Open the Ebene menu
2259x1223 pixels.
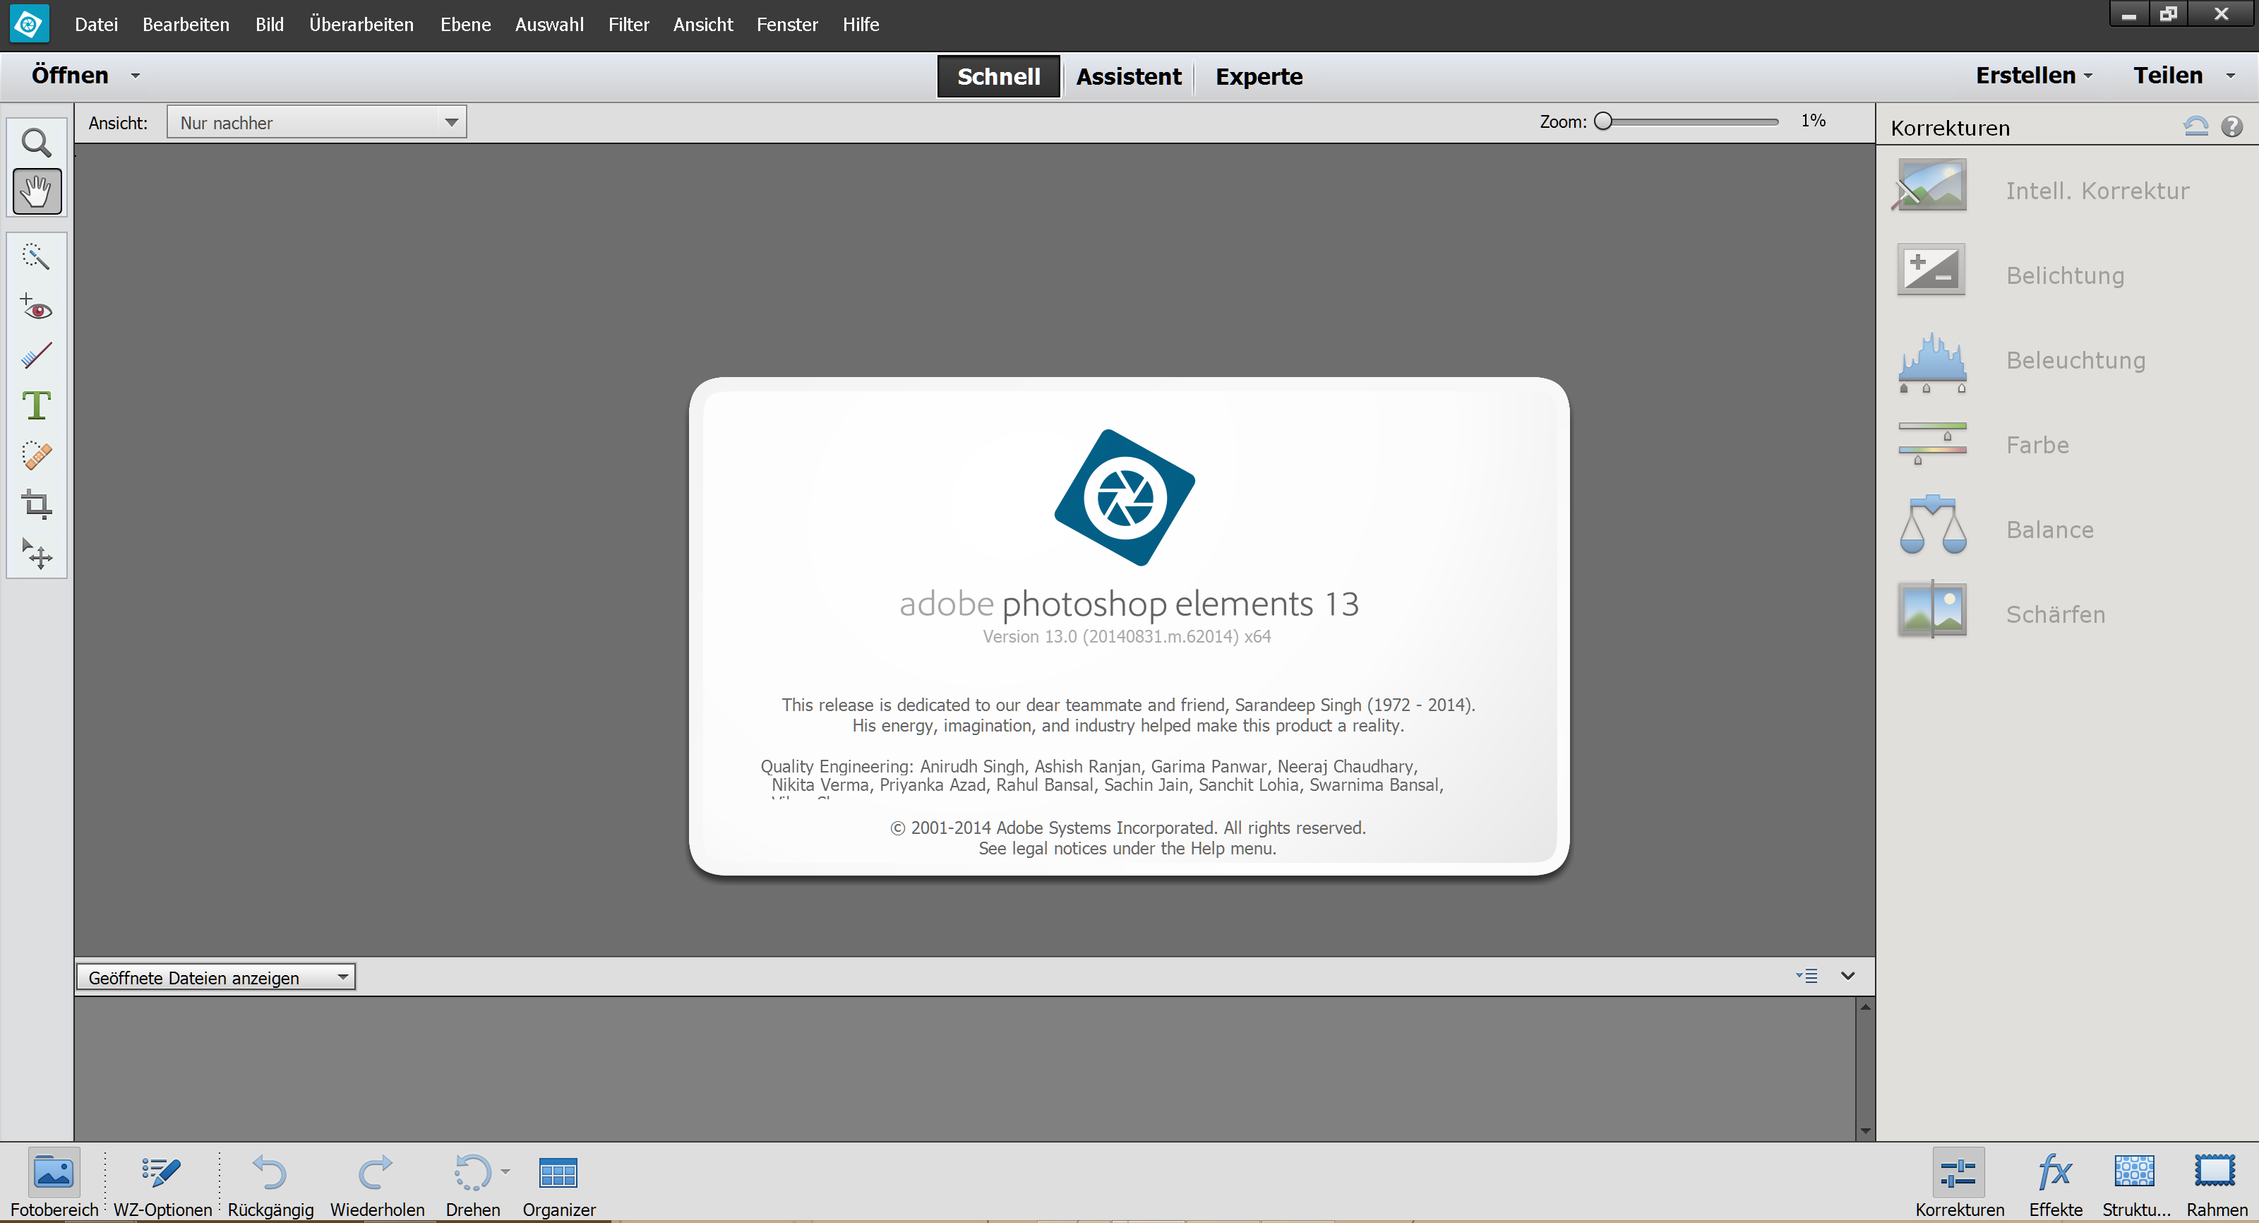coord(465,25)
